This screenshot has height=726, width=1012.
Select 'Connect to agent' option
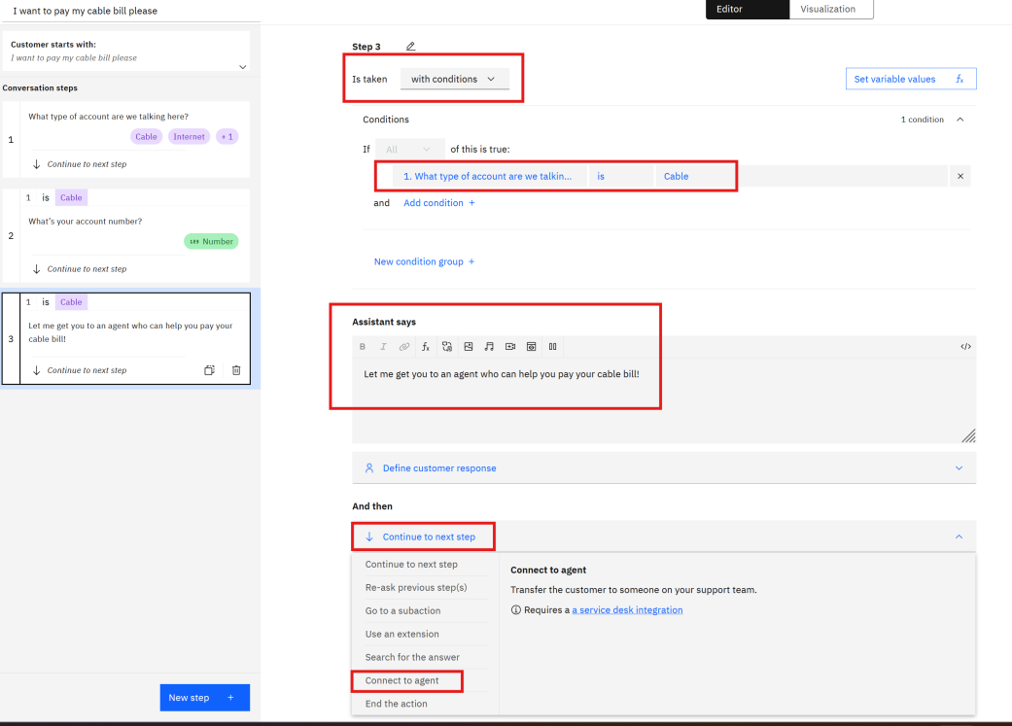coord(426,680)
